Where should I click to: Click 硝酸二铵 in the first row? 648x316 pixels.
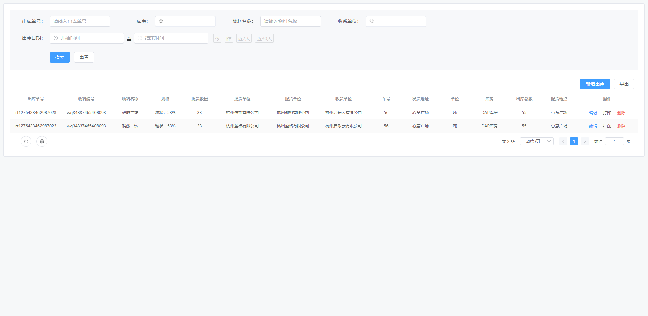click(130, 112)
